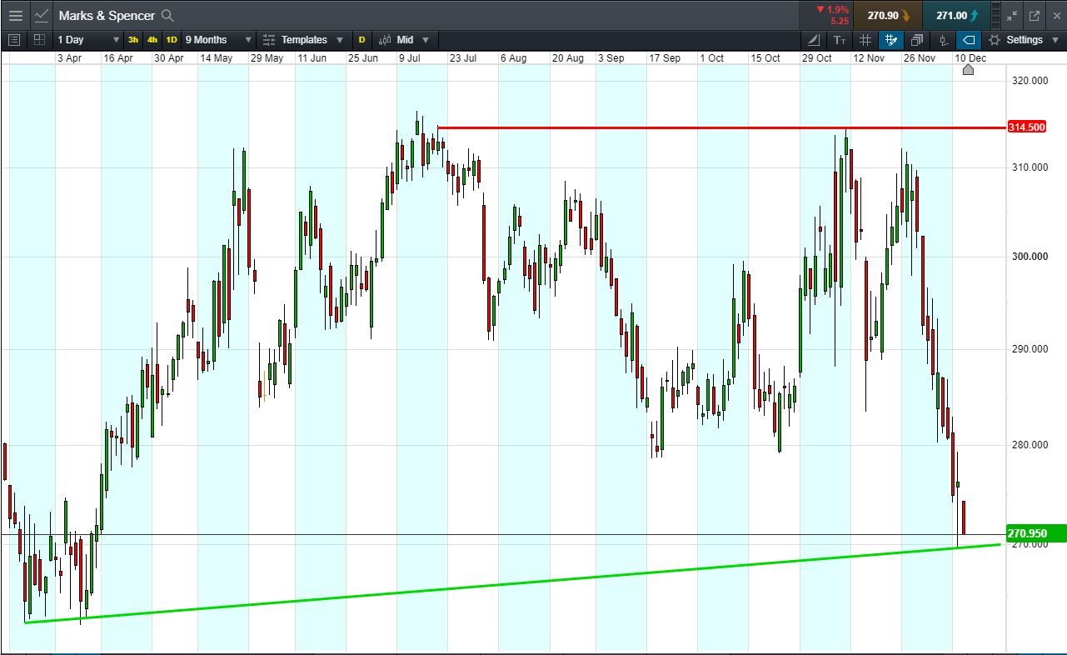Click the candle measuring tool icon

pos(943,40)
